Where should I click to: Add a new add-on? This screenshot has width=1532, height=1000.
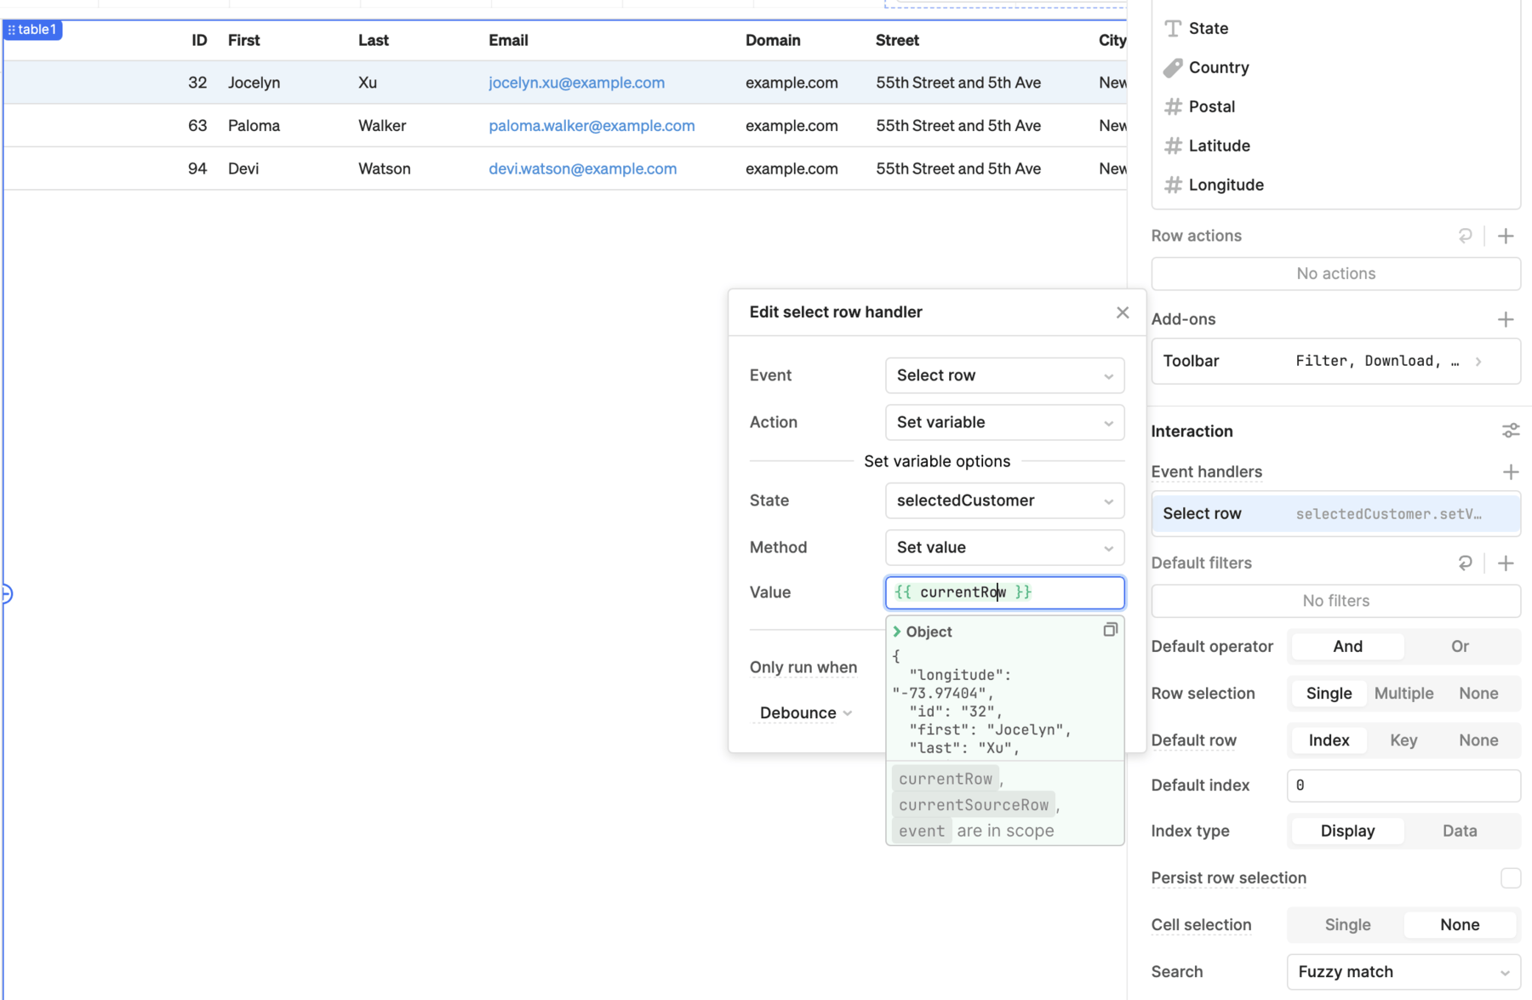(1506, 319)
